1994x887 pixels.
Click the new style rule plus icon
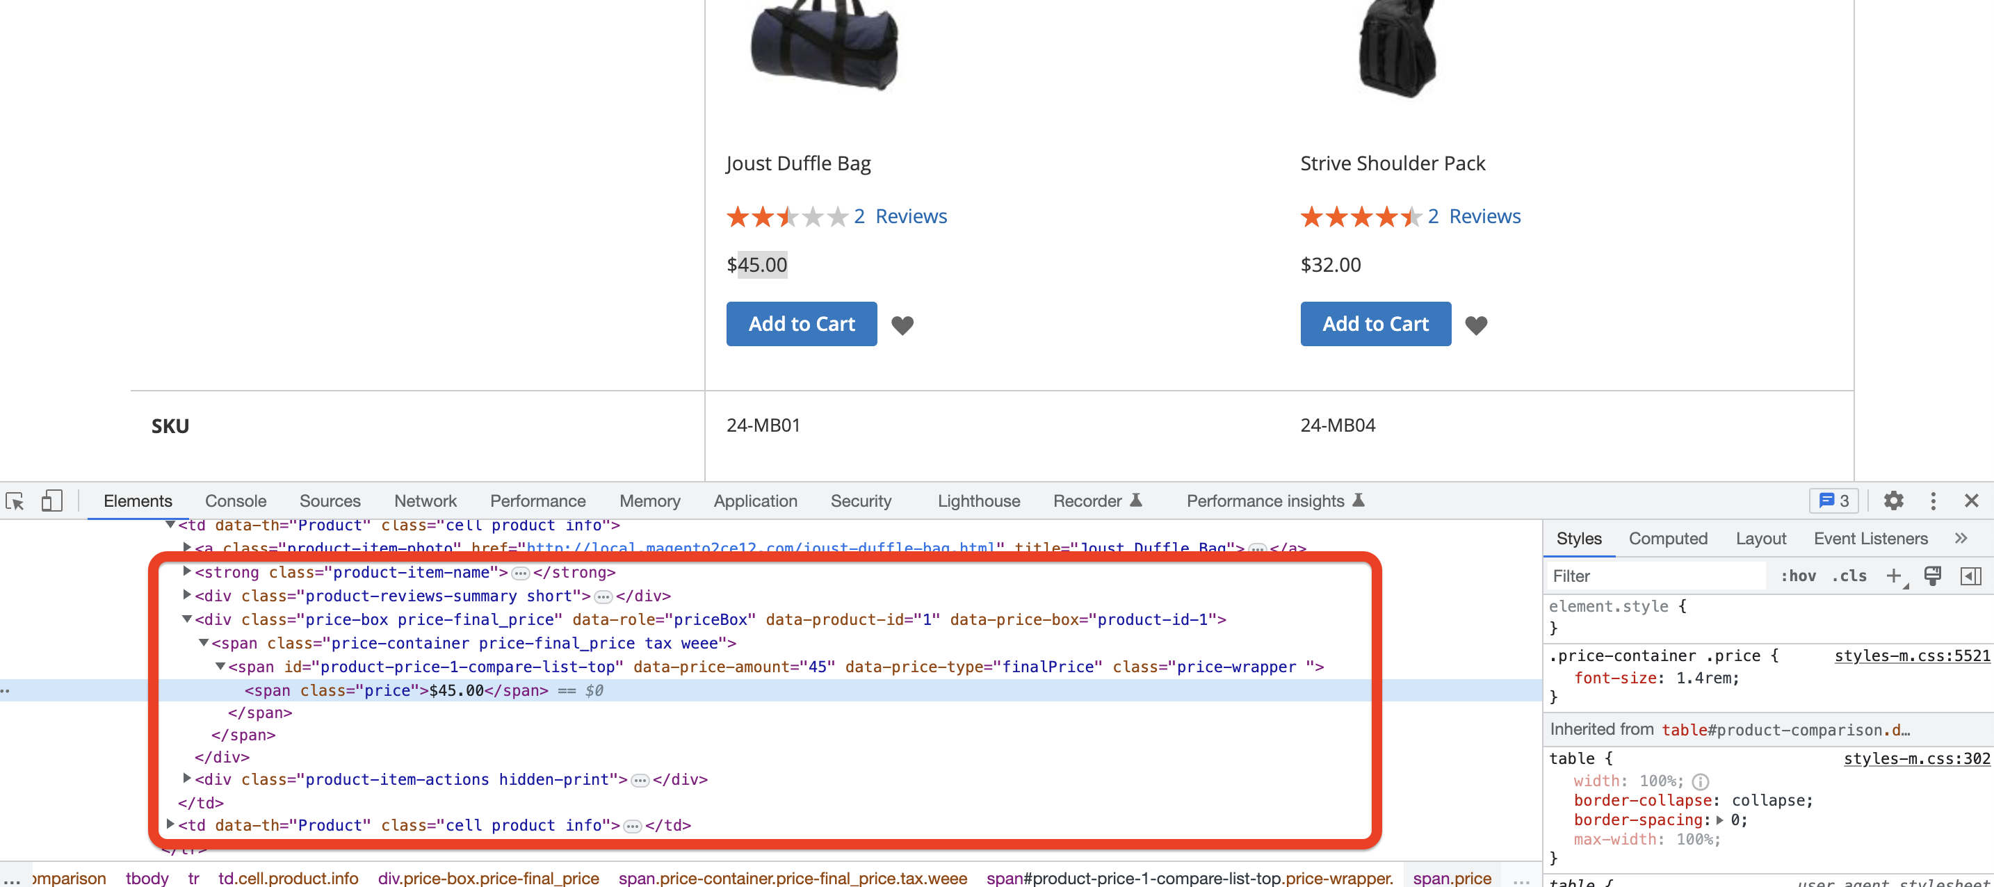(1893, 575)
